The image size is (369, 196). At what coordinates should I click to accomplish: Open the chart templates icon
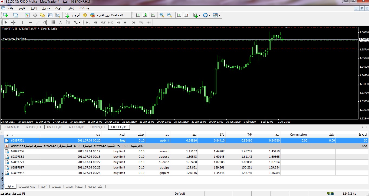point(215,15)
